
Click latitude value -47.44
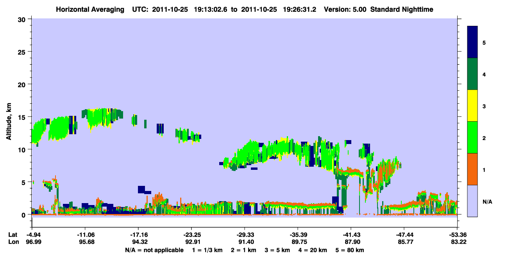pyautogui.click(x=404, y=235)
